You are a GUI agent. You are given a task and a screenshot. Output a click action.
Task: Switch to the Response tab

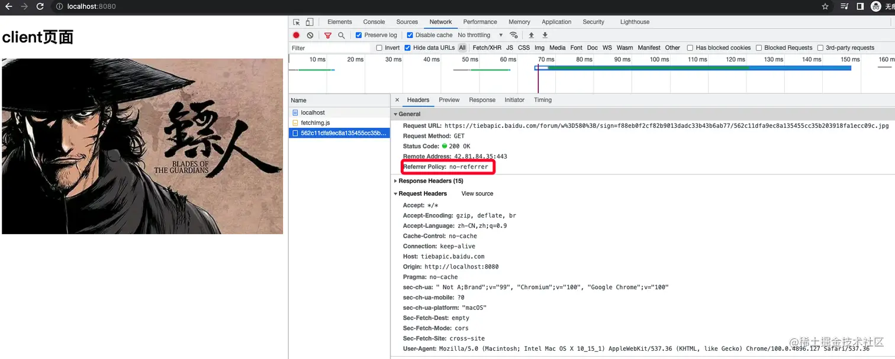click(x=482, y=100)
